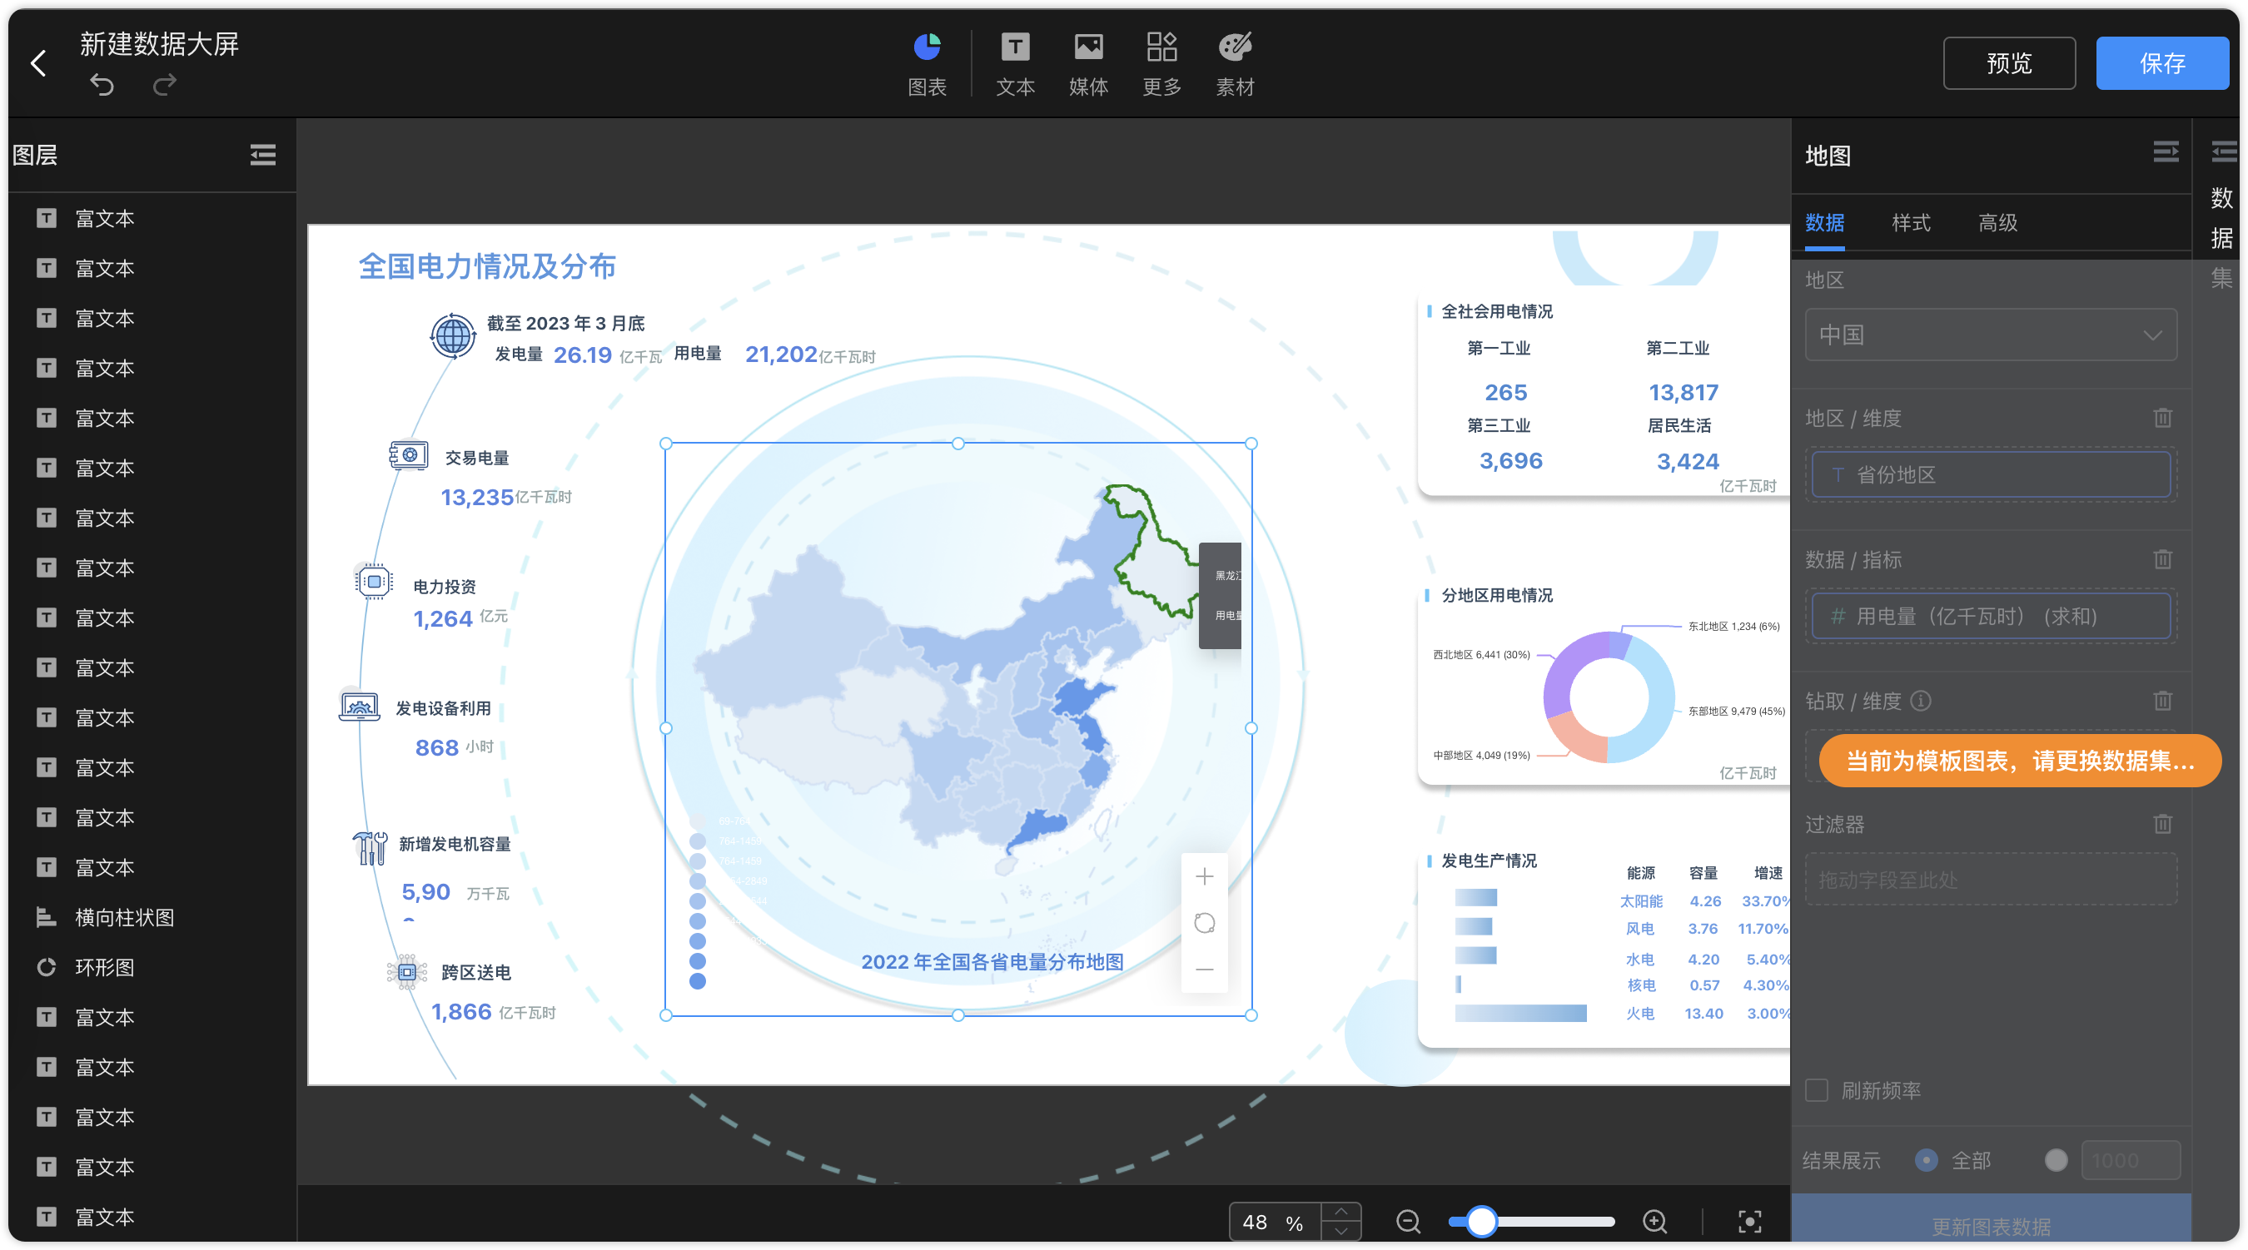This screenshot has width=2248, height=1250.
Task: Click the 全国电力情况及分布 heading
Action: (x=487, y=266)
